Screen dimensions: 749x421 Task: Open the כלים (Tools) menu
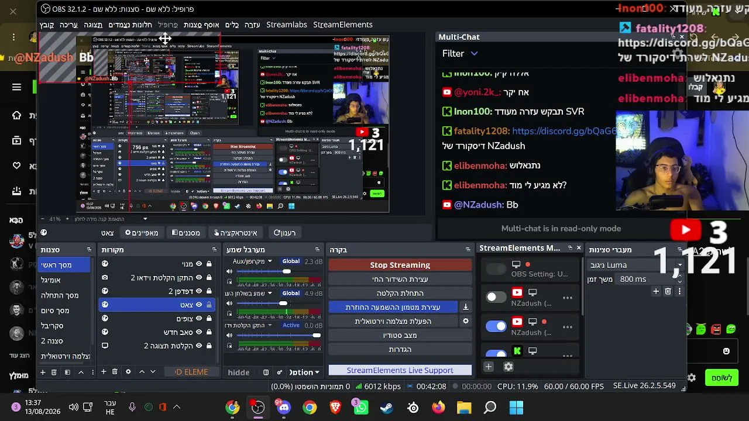(232, 25)
